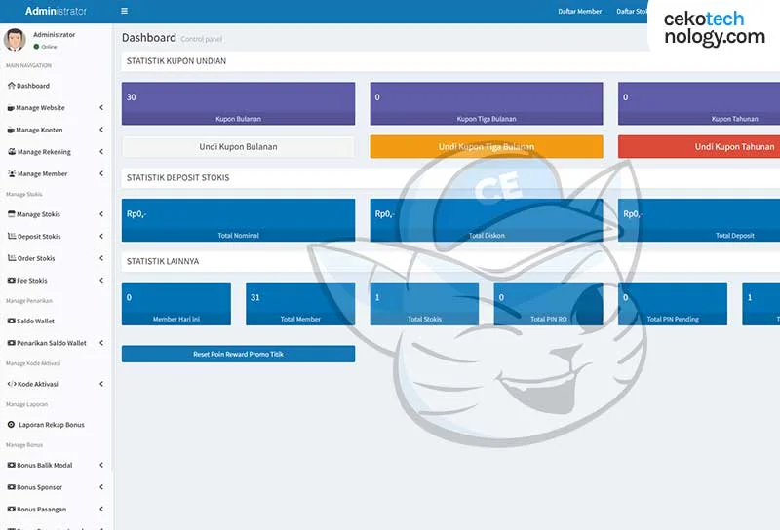Click the Total Deposit stat card

coord(699,220)
